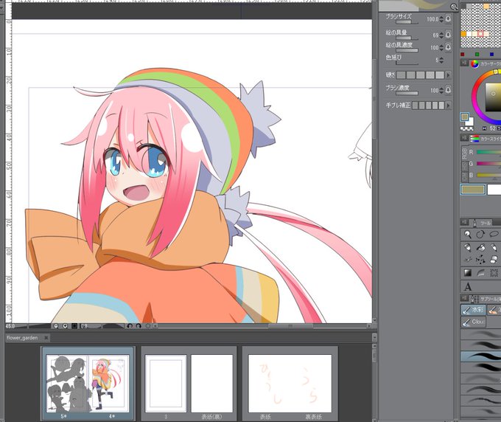The width and height of the screenshot is (501, 422).
Task: Click the ブラシサイズ slider bar
Action: (406, 22)
